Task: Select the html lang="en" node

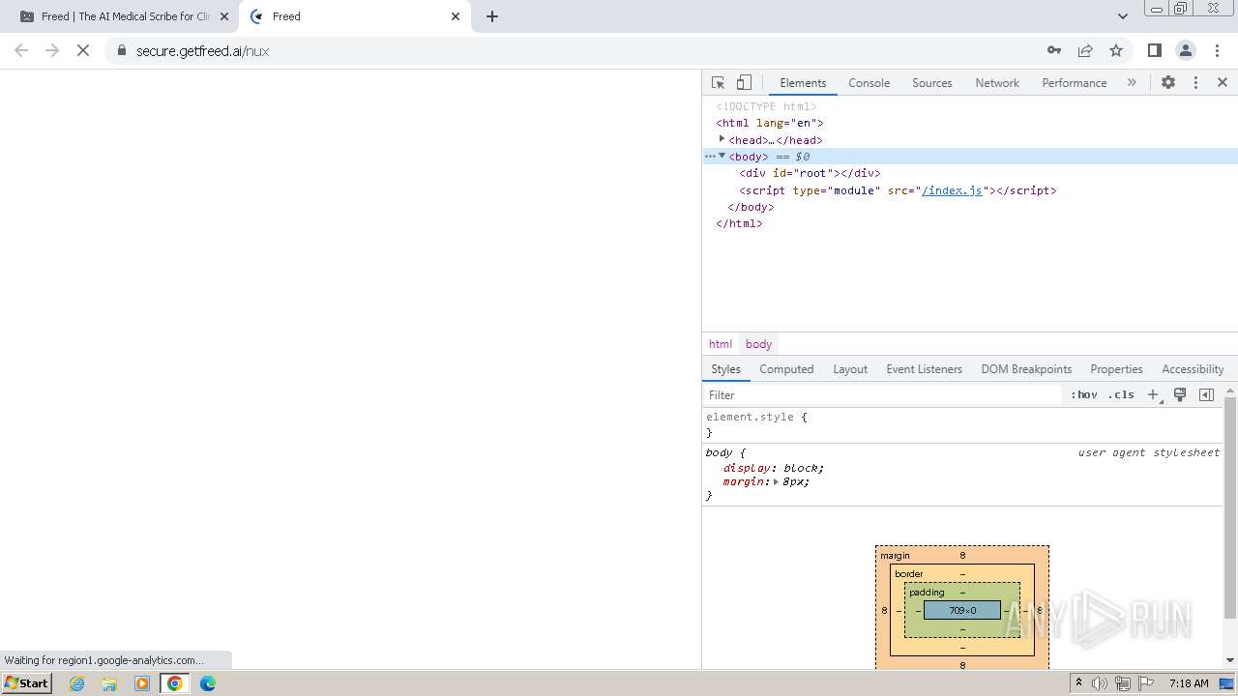Action: click(770, 123)
